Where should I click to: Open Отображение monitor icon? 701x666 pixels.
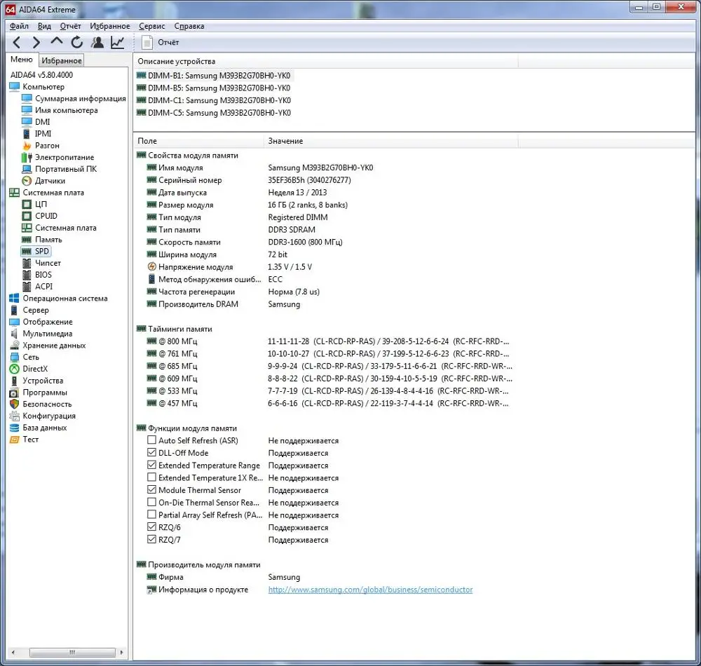click(14, 322)
